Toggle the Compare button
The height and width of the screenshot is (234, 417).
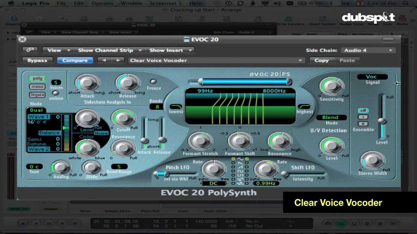75,60
